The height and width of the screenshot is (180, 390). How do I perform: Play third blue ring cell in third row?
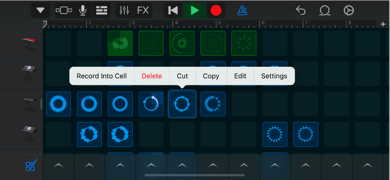click(x=120, y=104)
